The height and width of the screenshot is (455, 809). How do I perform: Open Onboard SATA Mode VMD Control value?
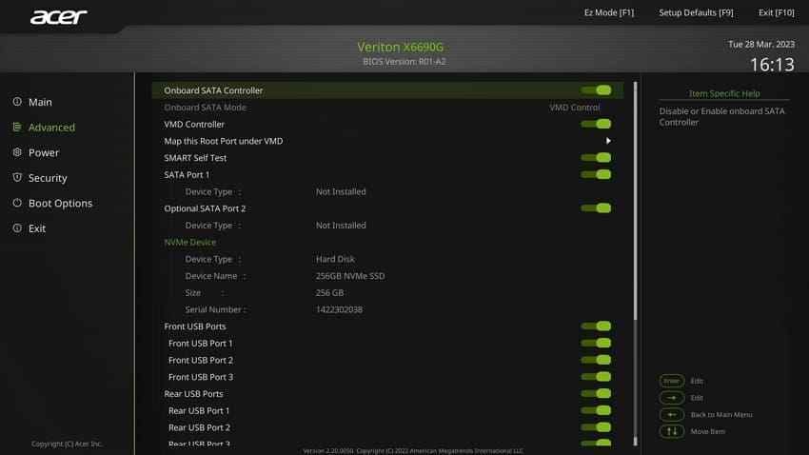[574, 108]
